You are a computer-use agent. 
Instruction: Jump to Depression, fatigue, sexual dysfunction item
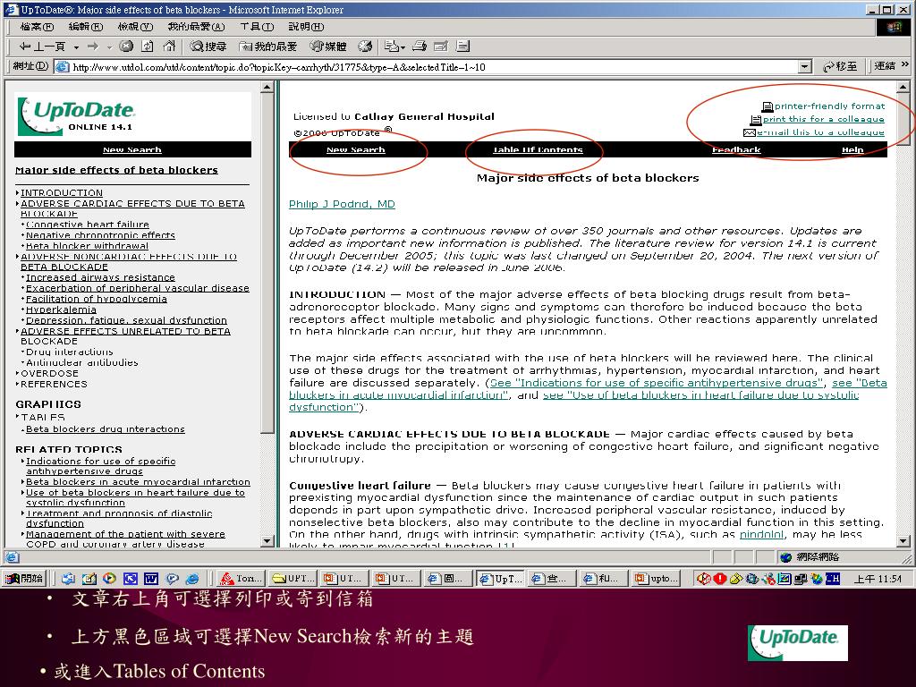point(126,320)
